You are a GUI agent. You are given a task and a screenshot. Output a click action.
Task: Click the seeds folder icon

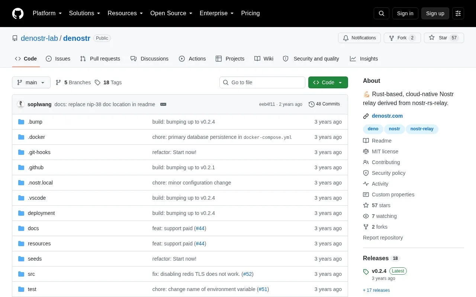[21, 259]
